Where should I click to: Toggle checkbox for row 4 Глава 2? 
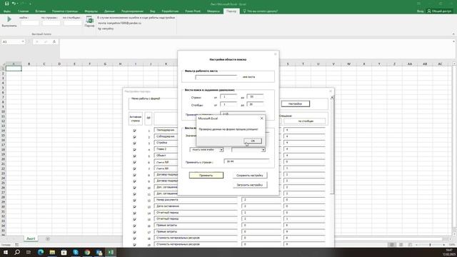[x=135, y=149]
